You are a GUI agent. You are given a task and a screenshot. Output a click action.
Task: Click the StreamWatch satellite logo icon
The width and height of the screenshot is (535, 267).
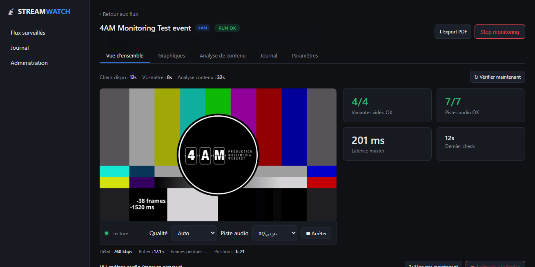point(11,12)
